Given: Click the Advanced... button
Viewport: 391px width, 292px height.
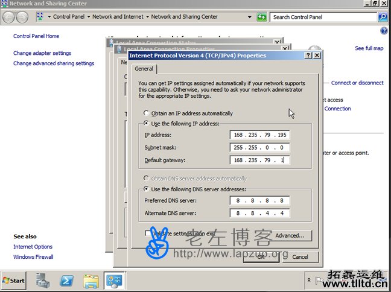Looking at the screenshot, I should 290,236.
